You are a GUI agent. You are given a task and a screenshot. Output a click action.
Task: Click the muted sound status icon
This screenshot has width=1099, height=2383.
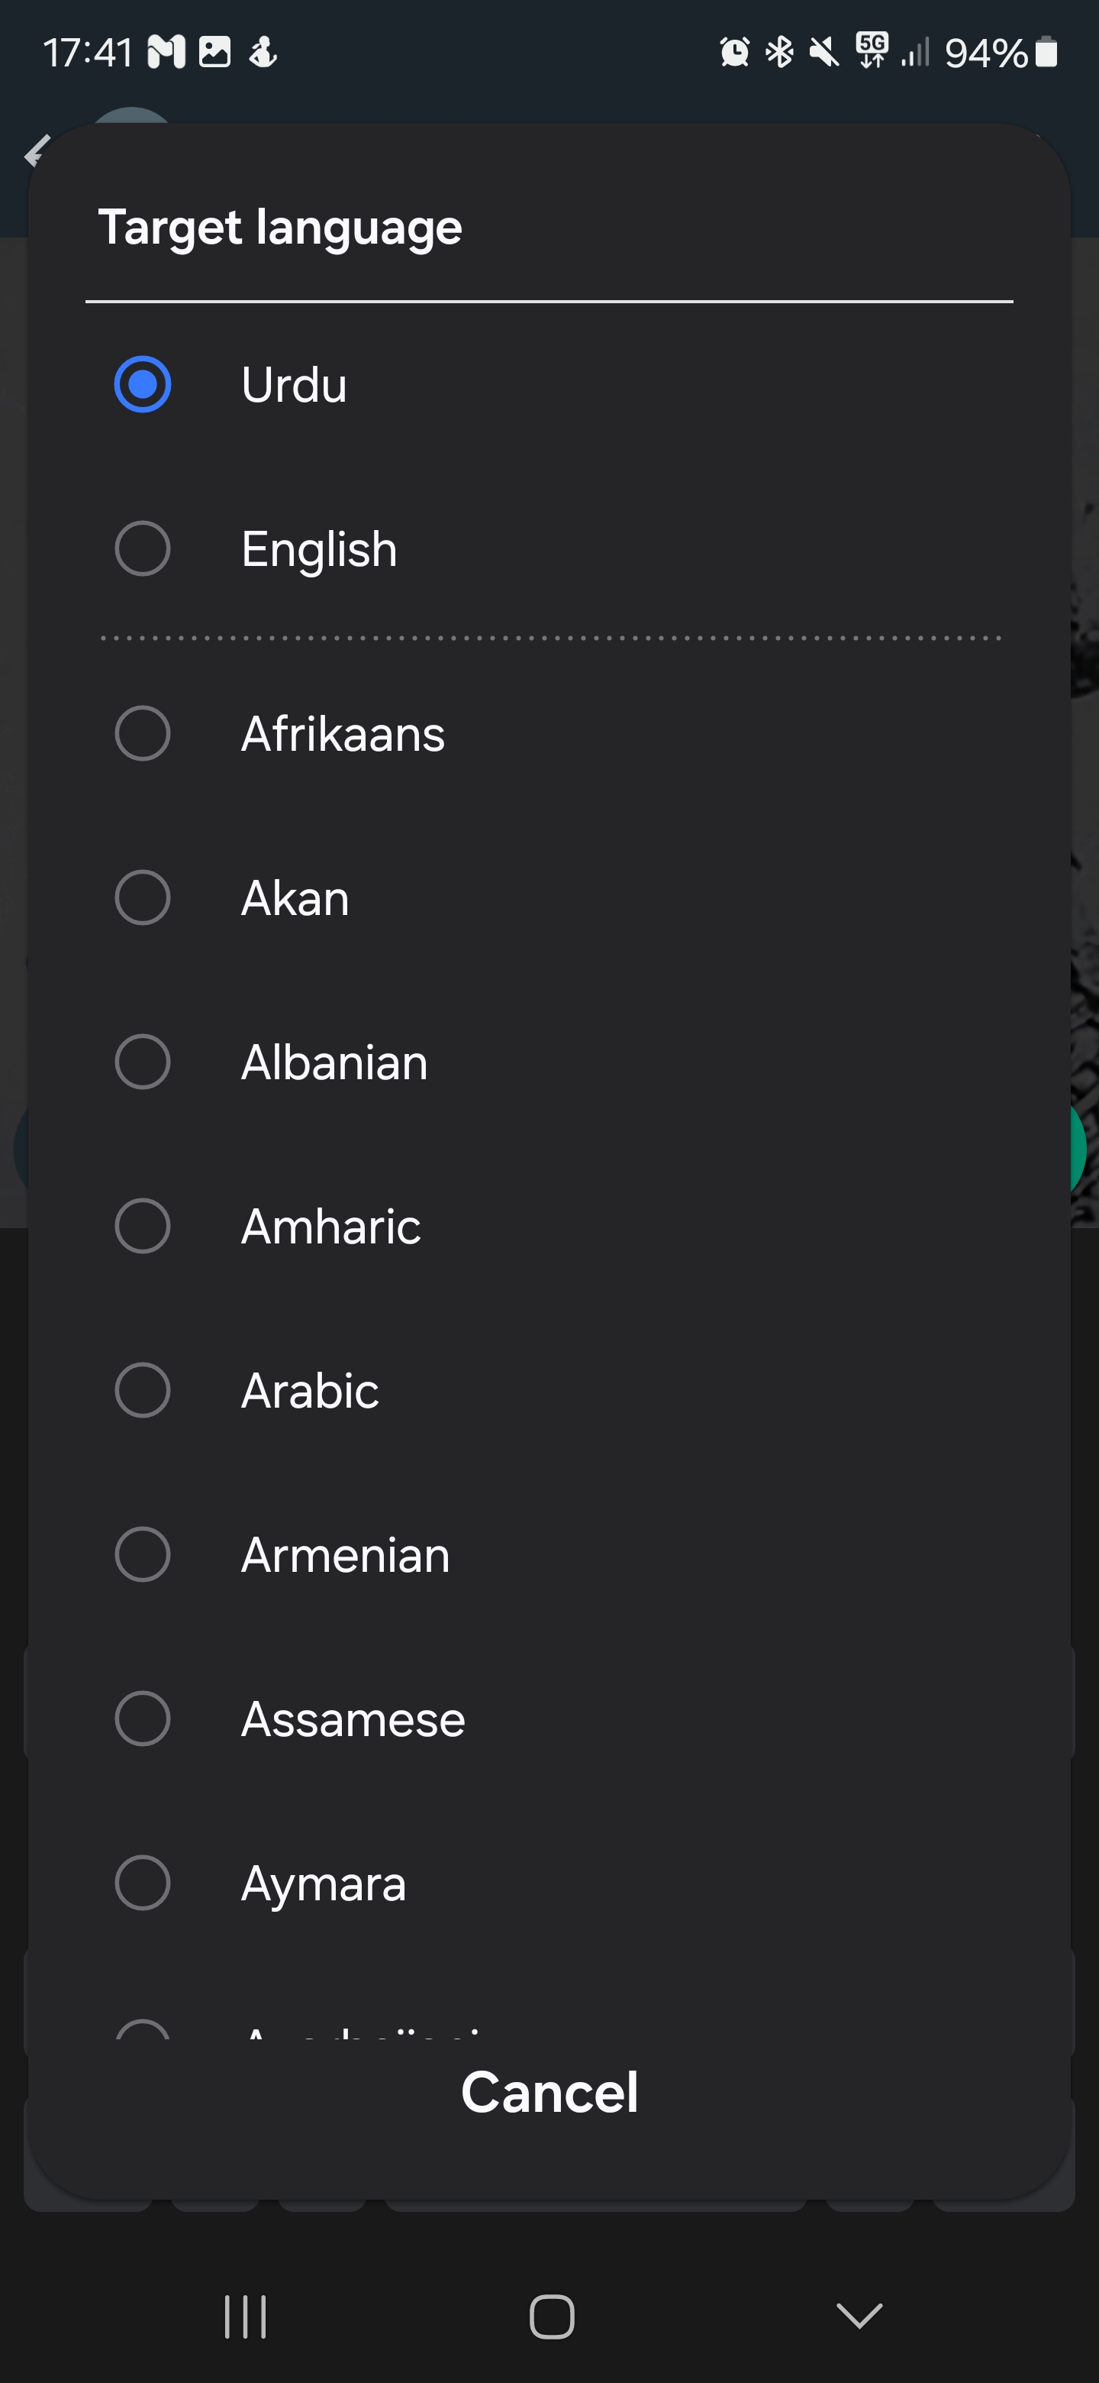(823, 53)
